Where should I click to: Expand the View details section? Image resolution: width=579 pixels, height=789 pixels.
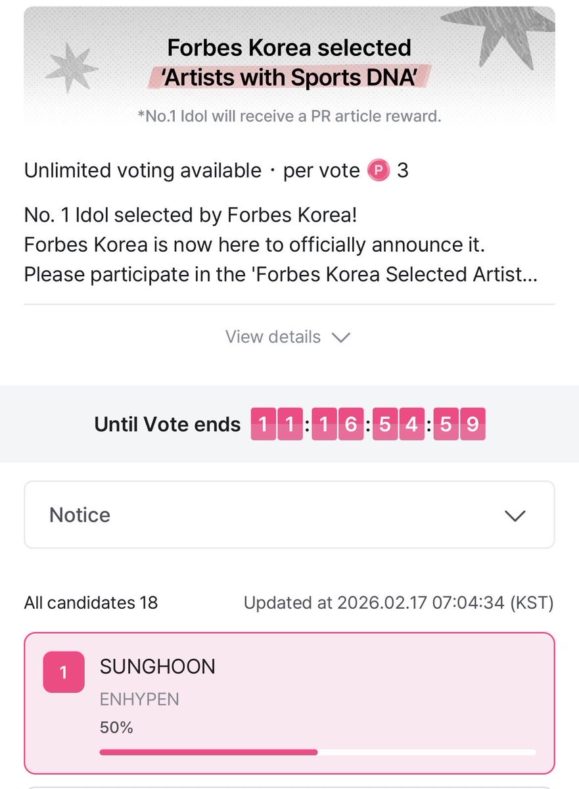[289, 337]
